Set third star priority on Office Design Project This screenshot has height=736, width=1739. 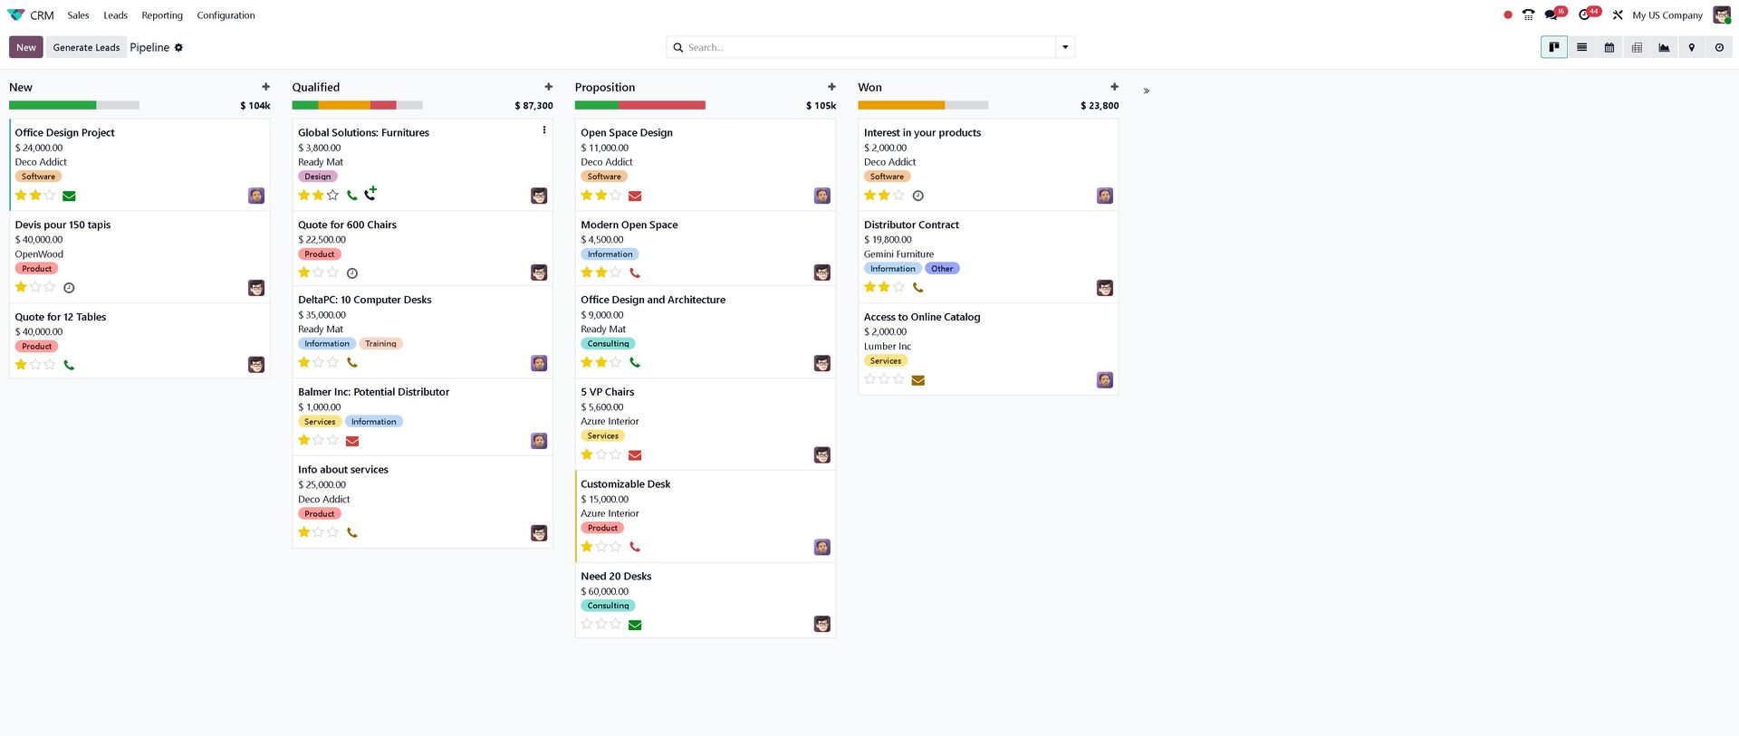50,196
